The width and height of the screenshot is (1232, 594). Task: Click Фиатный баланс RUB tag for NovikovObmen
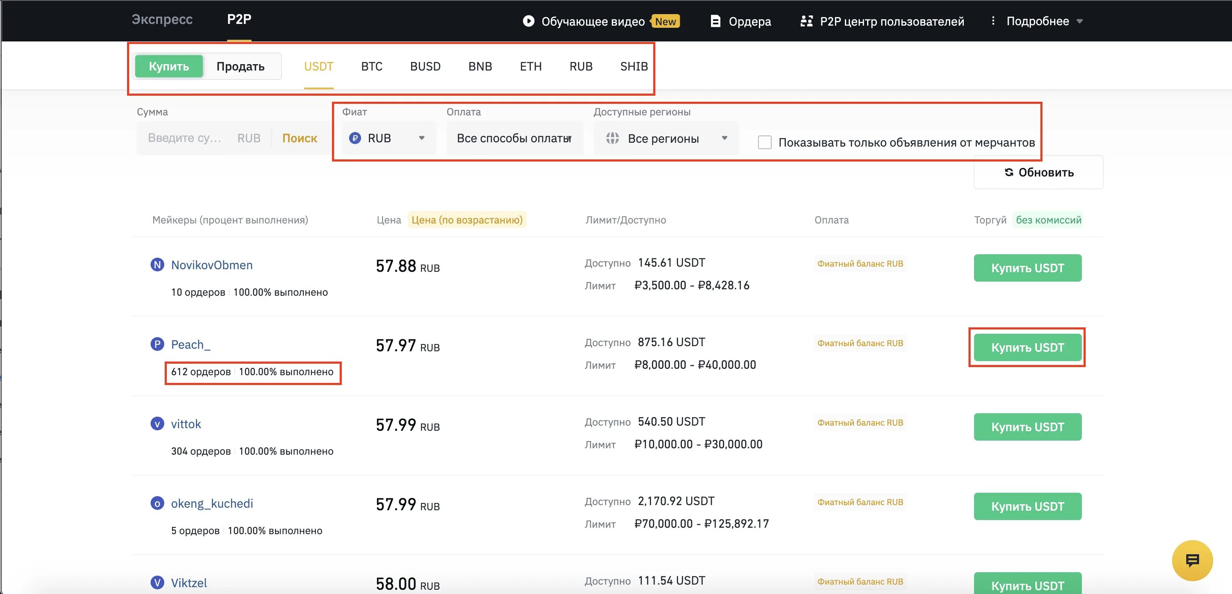pos(860,263)
